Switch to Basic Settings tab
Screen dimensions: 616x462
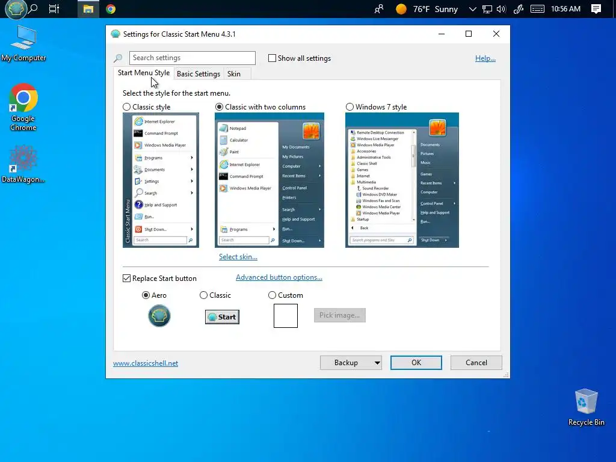[199, 74]
